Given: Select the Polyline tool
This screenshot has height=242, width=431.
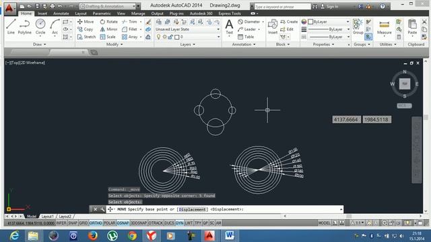Looking at the screenshot, I should [24, 27].
